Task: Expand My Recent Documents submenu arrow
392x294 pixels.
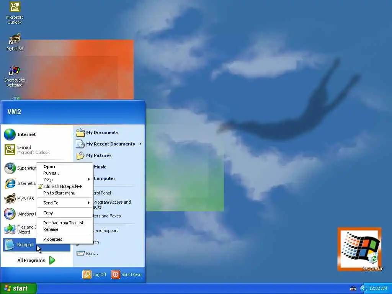Action: [140, 144]
